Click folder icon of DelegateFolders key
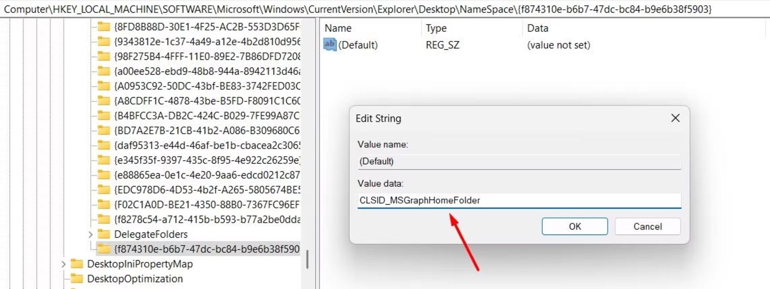 104,234
